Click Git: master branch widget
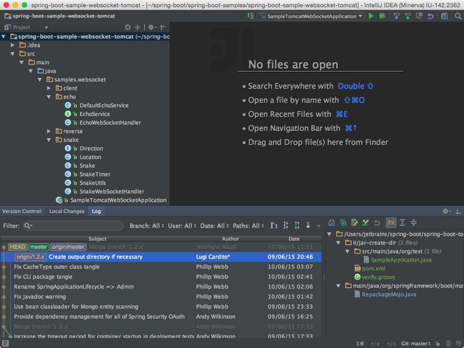 416,344
